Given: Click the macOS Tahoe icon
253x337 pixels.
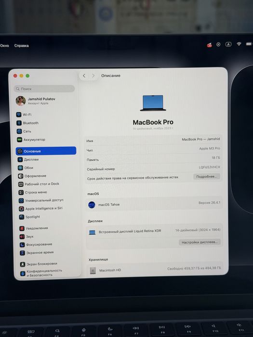Looking at the screenshot, I should [92, 205].
